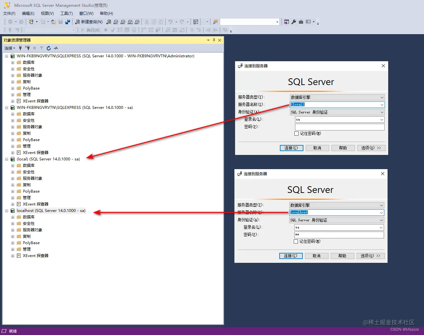
Task: Click the Visual Studio window icon
Action: click(287, 22)
